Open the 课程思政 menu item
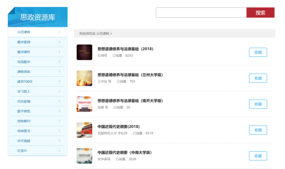285x169 pixels. (x=37, y=72)
